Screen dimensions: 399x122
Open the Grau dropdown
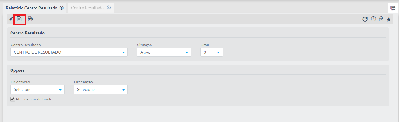tap(212, 52)
